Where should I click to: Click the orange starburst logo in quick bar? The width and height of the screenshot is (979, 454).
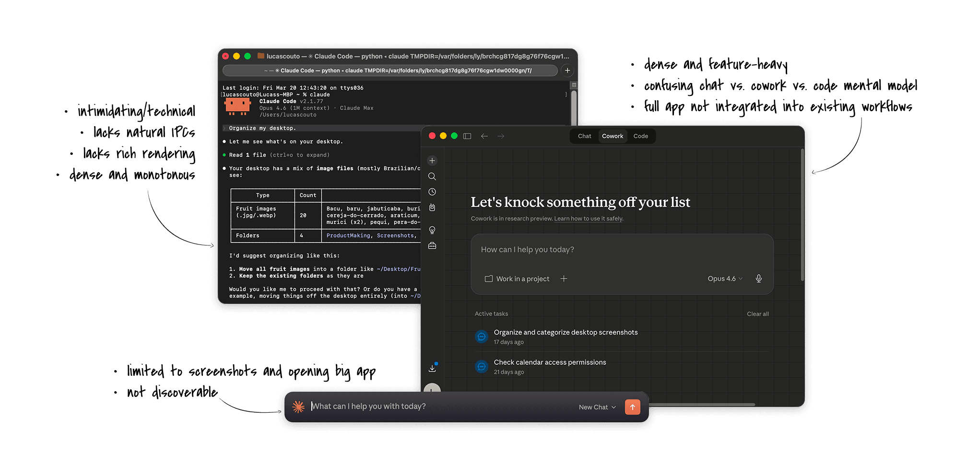[298, 407]
